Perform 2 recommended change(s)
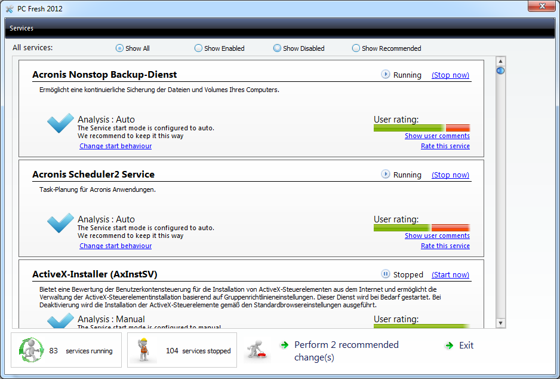 click(x=346, y=351)
